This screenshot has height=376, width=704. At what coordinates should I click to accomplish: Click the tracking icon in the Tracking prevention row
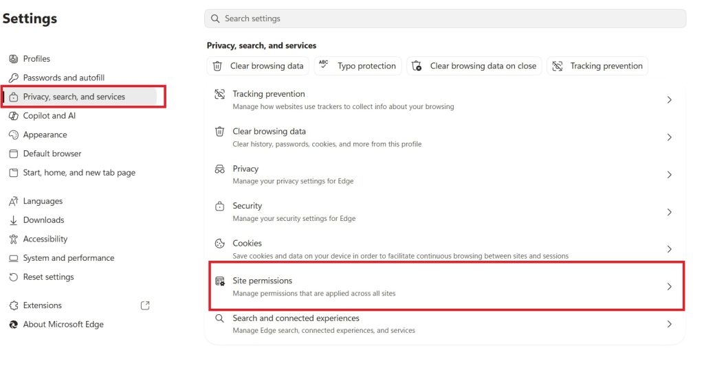[x=219, y=94]
